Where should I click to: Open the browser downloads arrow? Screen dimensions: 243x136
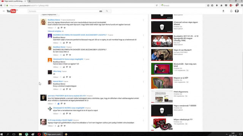point(217,5)
